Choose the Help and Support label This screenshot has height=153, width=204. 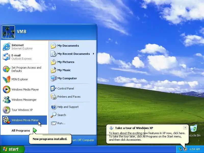pyautogui.click(x=68, y=107)
